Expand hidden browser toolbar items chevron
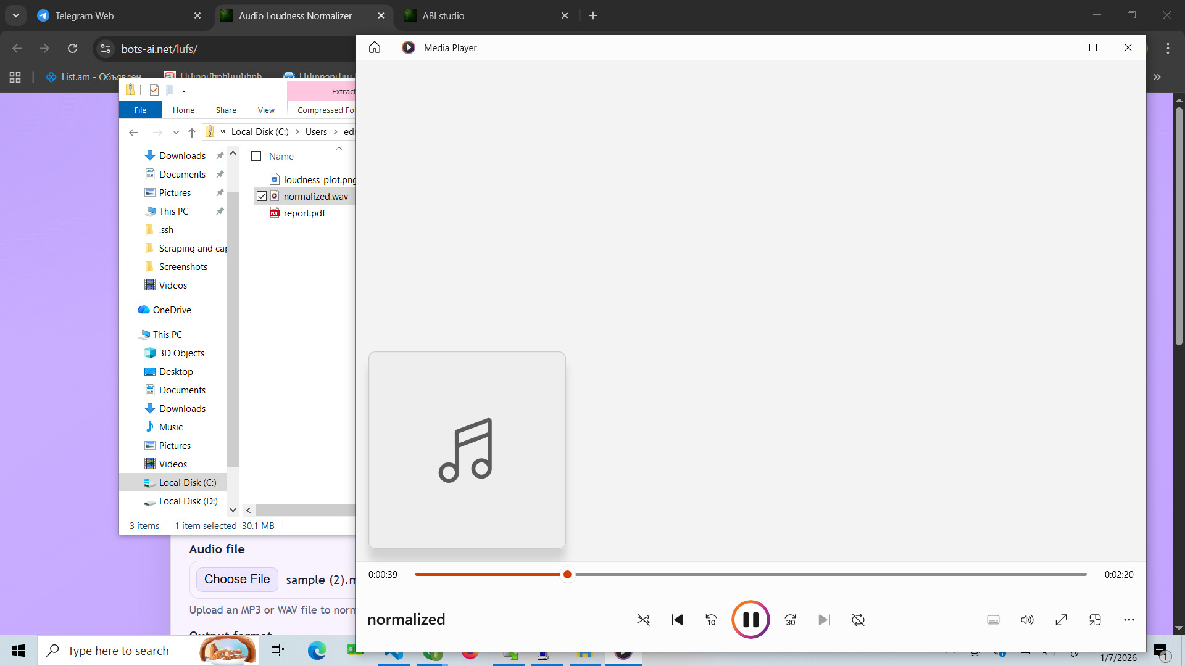 (x=1158, y=76)
